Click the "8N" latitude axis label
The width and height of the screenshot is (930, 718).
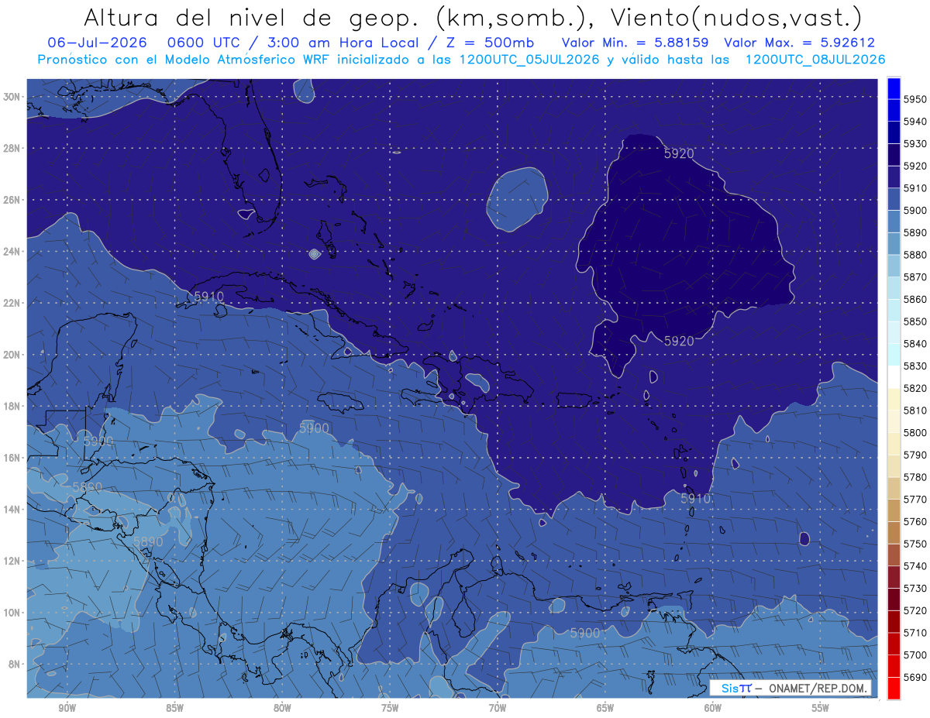[x=15, y=664]
